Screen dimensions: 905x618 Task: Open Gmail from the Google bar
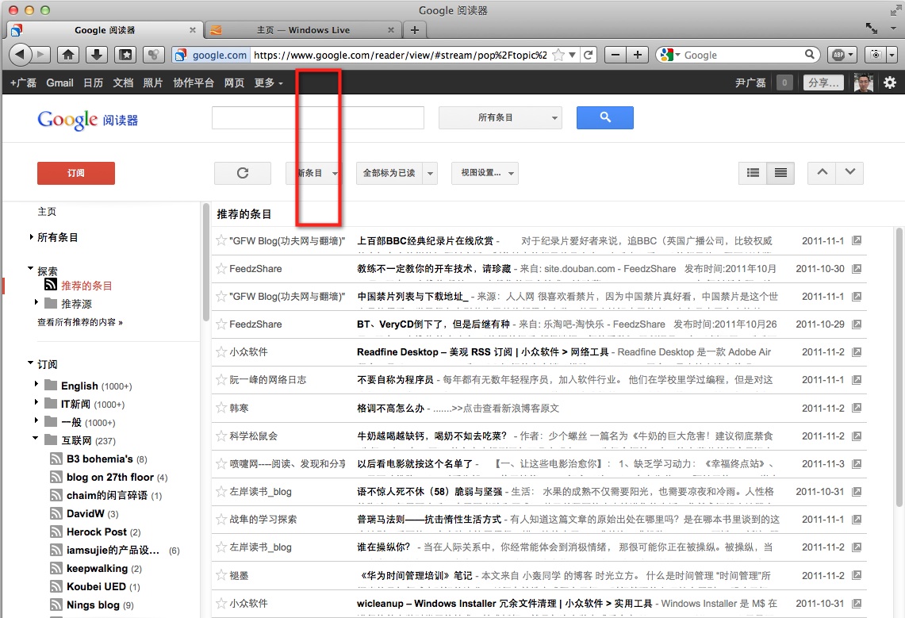click(x=59, y=83)
